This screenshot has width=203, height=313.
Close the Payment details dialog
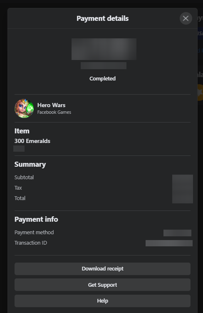coord(186,18)
